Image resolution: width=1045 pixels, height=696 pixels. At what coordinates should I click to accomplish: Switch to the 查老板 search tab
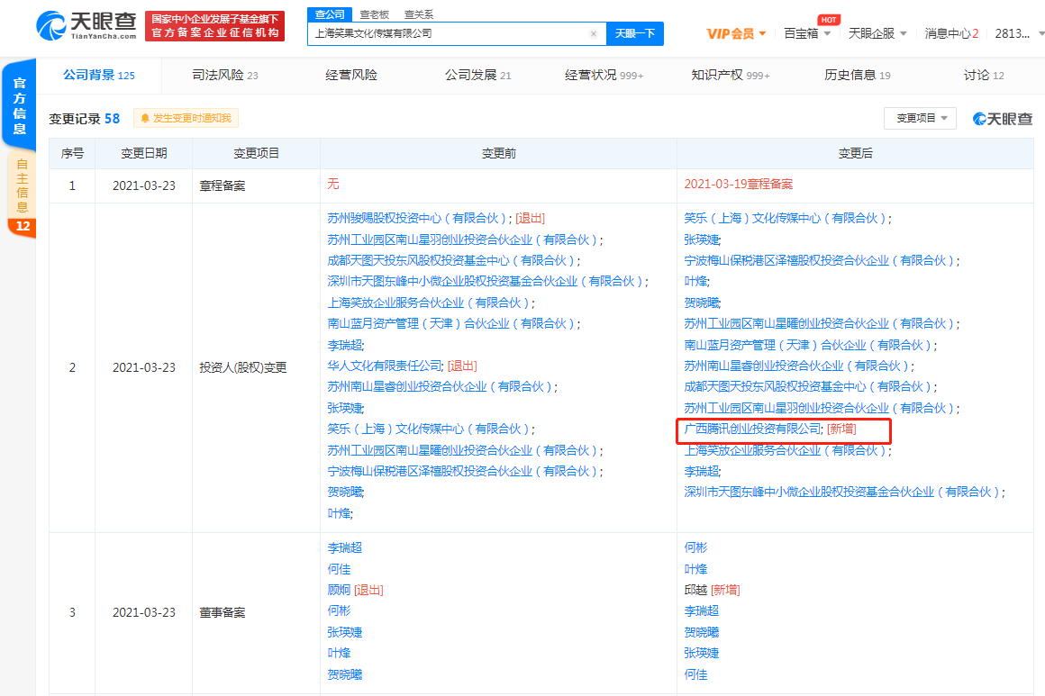[x=374, y=14]
